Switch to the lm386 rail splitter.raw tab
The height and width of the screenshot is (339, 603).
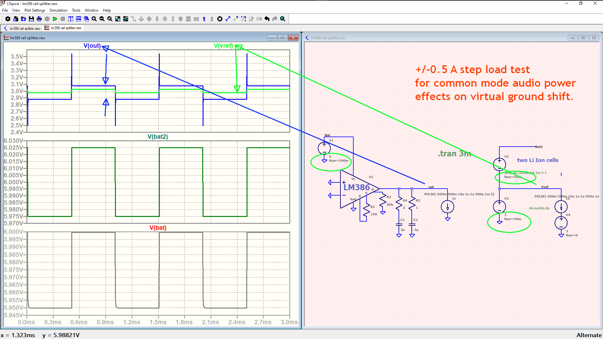point(63,28)
